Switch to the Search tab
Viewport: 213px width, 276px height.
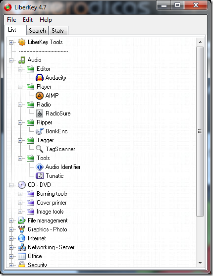tap(37, 31)
